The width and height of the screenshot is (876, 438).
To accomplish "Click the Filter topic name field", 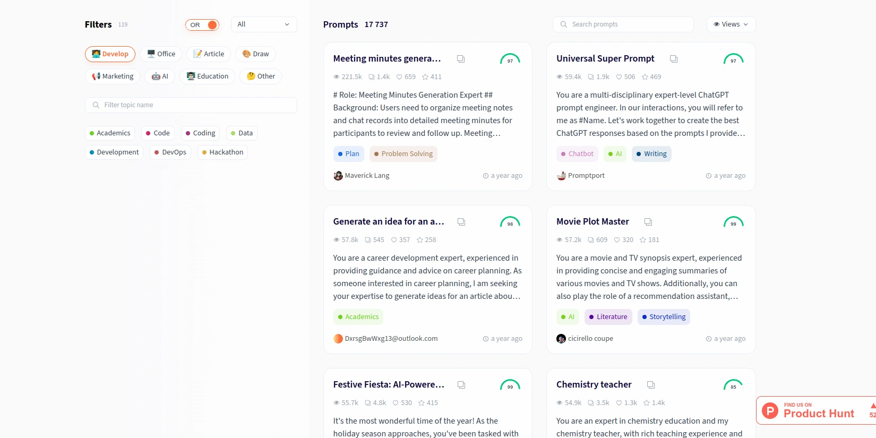I will pyautogui.click(x=191, y=105).
